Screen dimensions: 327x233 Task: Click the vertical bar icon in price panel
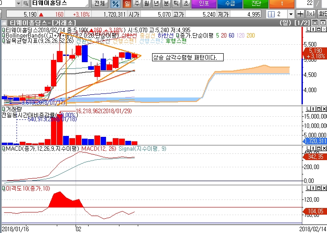coord(314,30)
